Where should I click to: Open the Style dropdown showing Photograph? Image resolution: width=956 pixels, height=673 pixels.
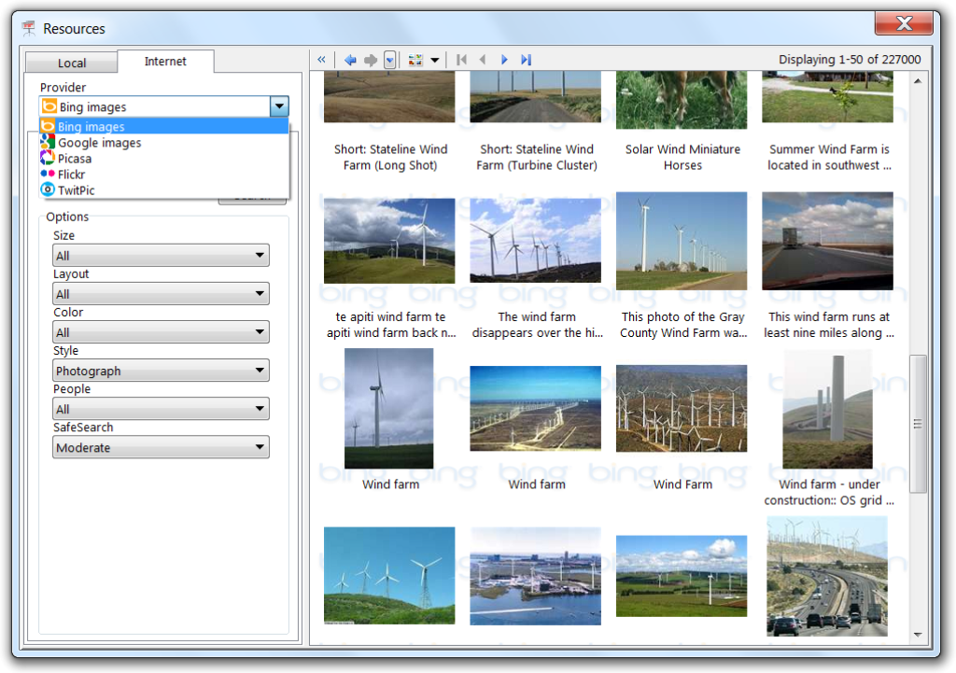[161, 371]
